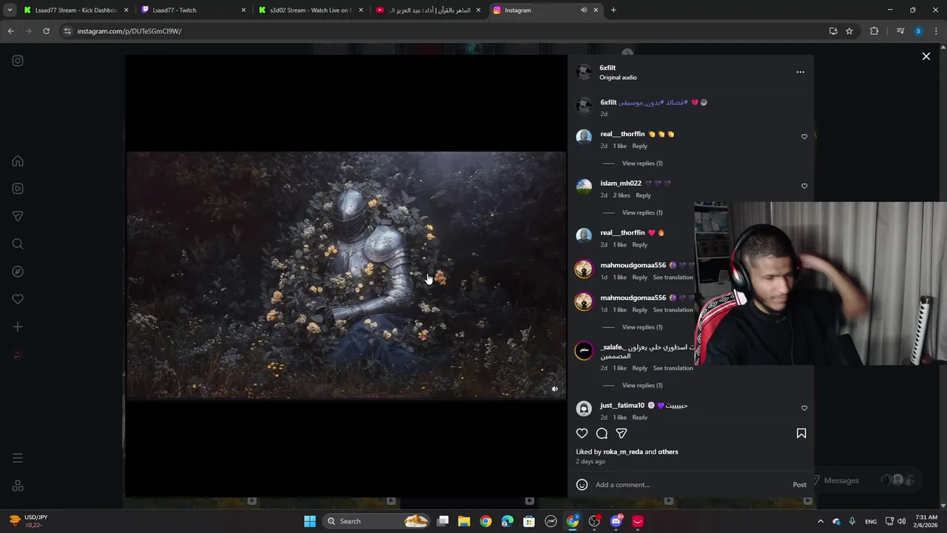Go back in the browser
Viewport: 947px width, 533px height.
(10, 31)
